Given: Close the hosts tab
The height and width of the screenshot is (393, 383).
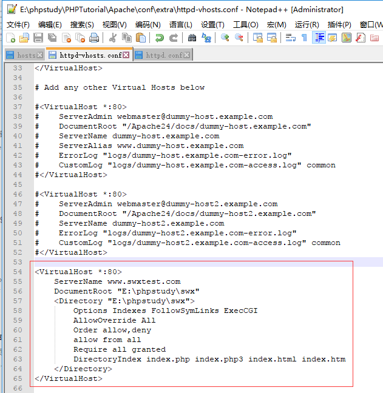Looking at the screenshot, I should [39, 55].
